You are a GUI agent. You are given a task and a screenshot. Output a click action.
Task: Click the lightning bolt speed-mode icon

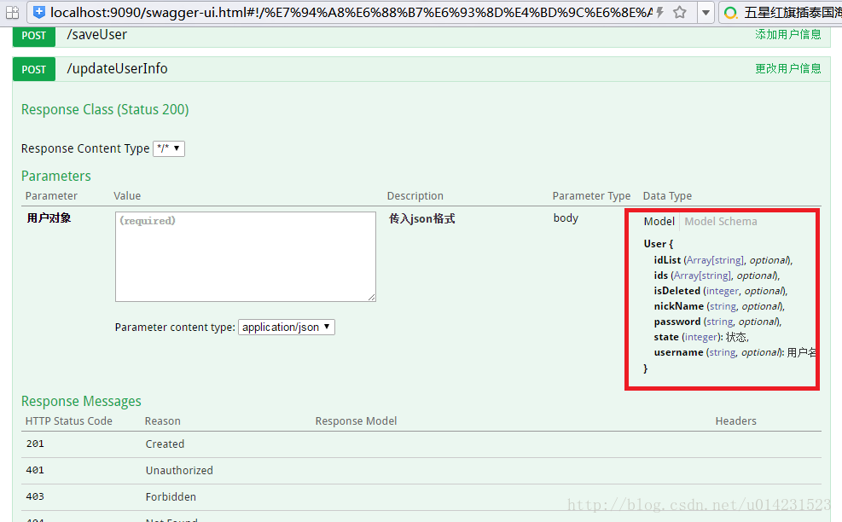660,12
